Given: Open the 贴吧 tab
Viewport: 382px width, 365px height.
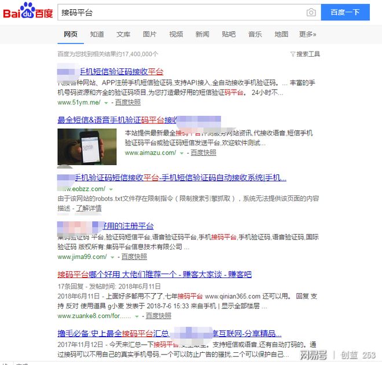Looking at the screenshot, I should click(x=229, y=34).
